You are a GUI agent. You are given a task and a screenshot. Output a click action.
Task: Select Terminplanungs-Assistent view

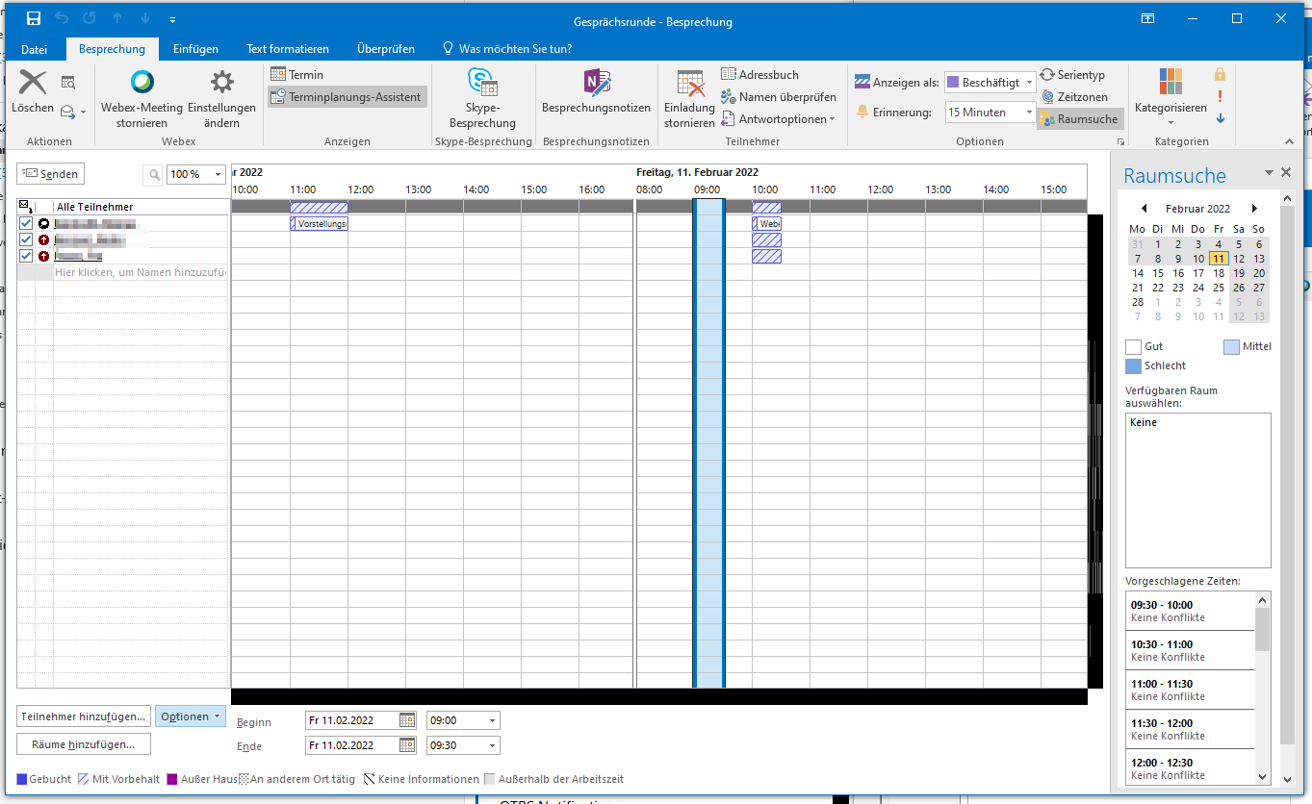click(x=347, y=97)
